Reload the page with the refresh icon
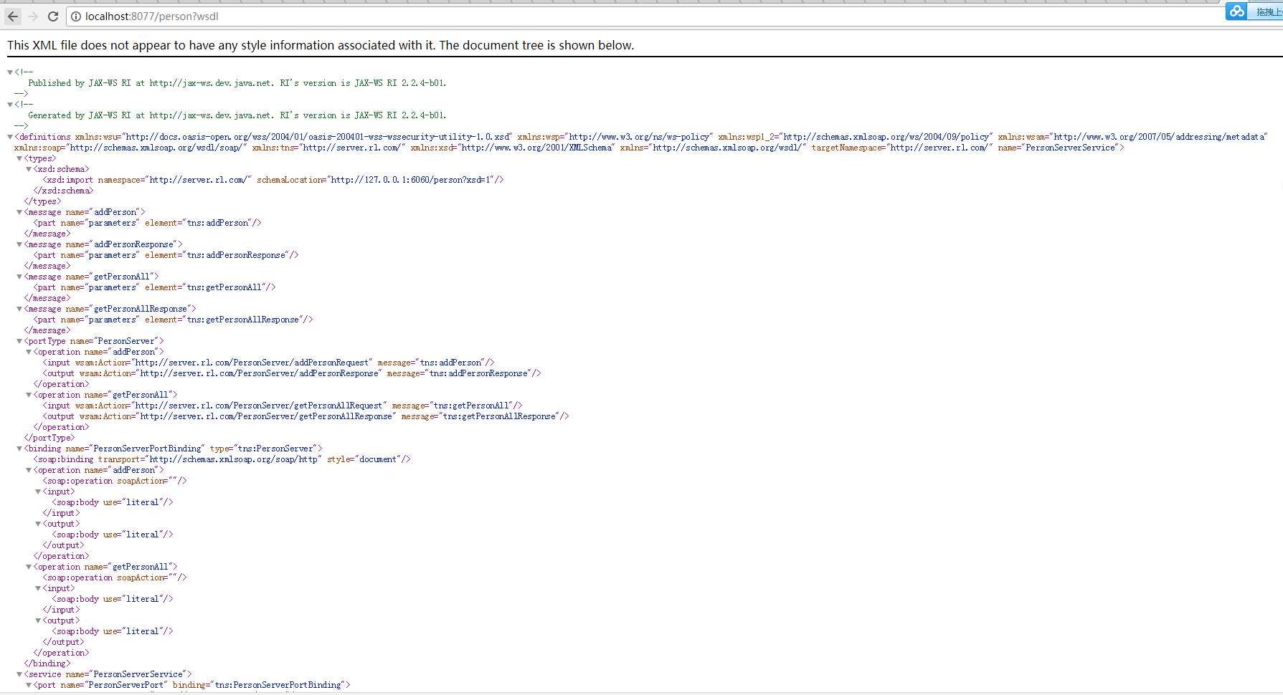The image size is (1283, 695). (53, 16)
